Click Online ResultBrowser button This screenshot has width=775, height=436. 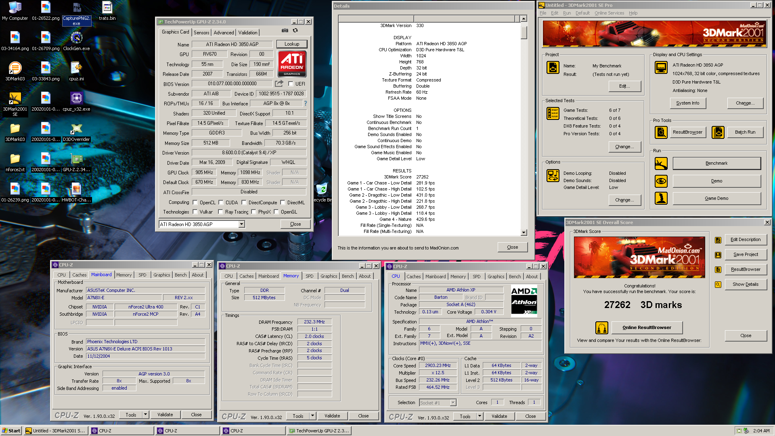click(x=647, y=328)
